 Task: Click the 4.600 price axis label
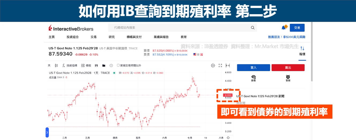coord(228,72)
